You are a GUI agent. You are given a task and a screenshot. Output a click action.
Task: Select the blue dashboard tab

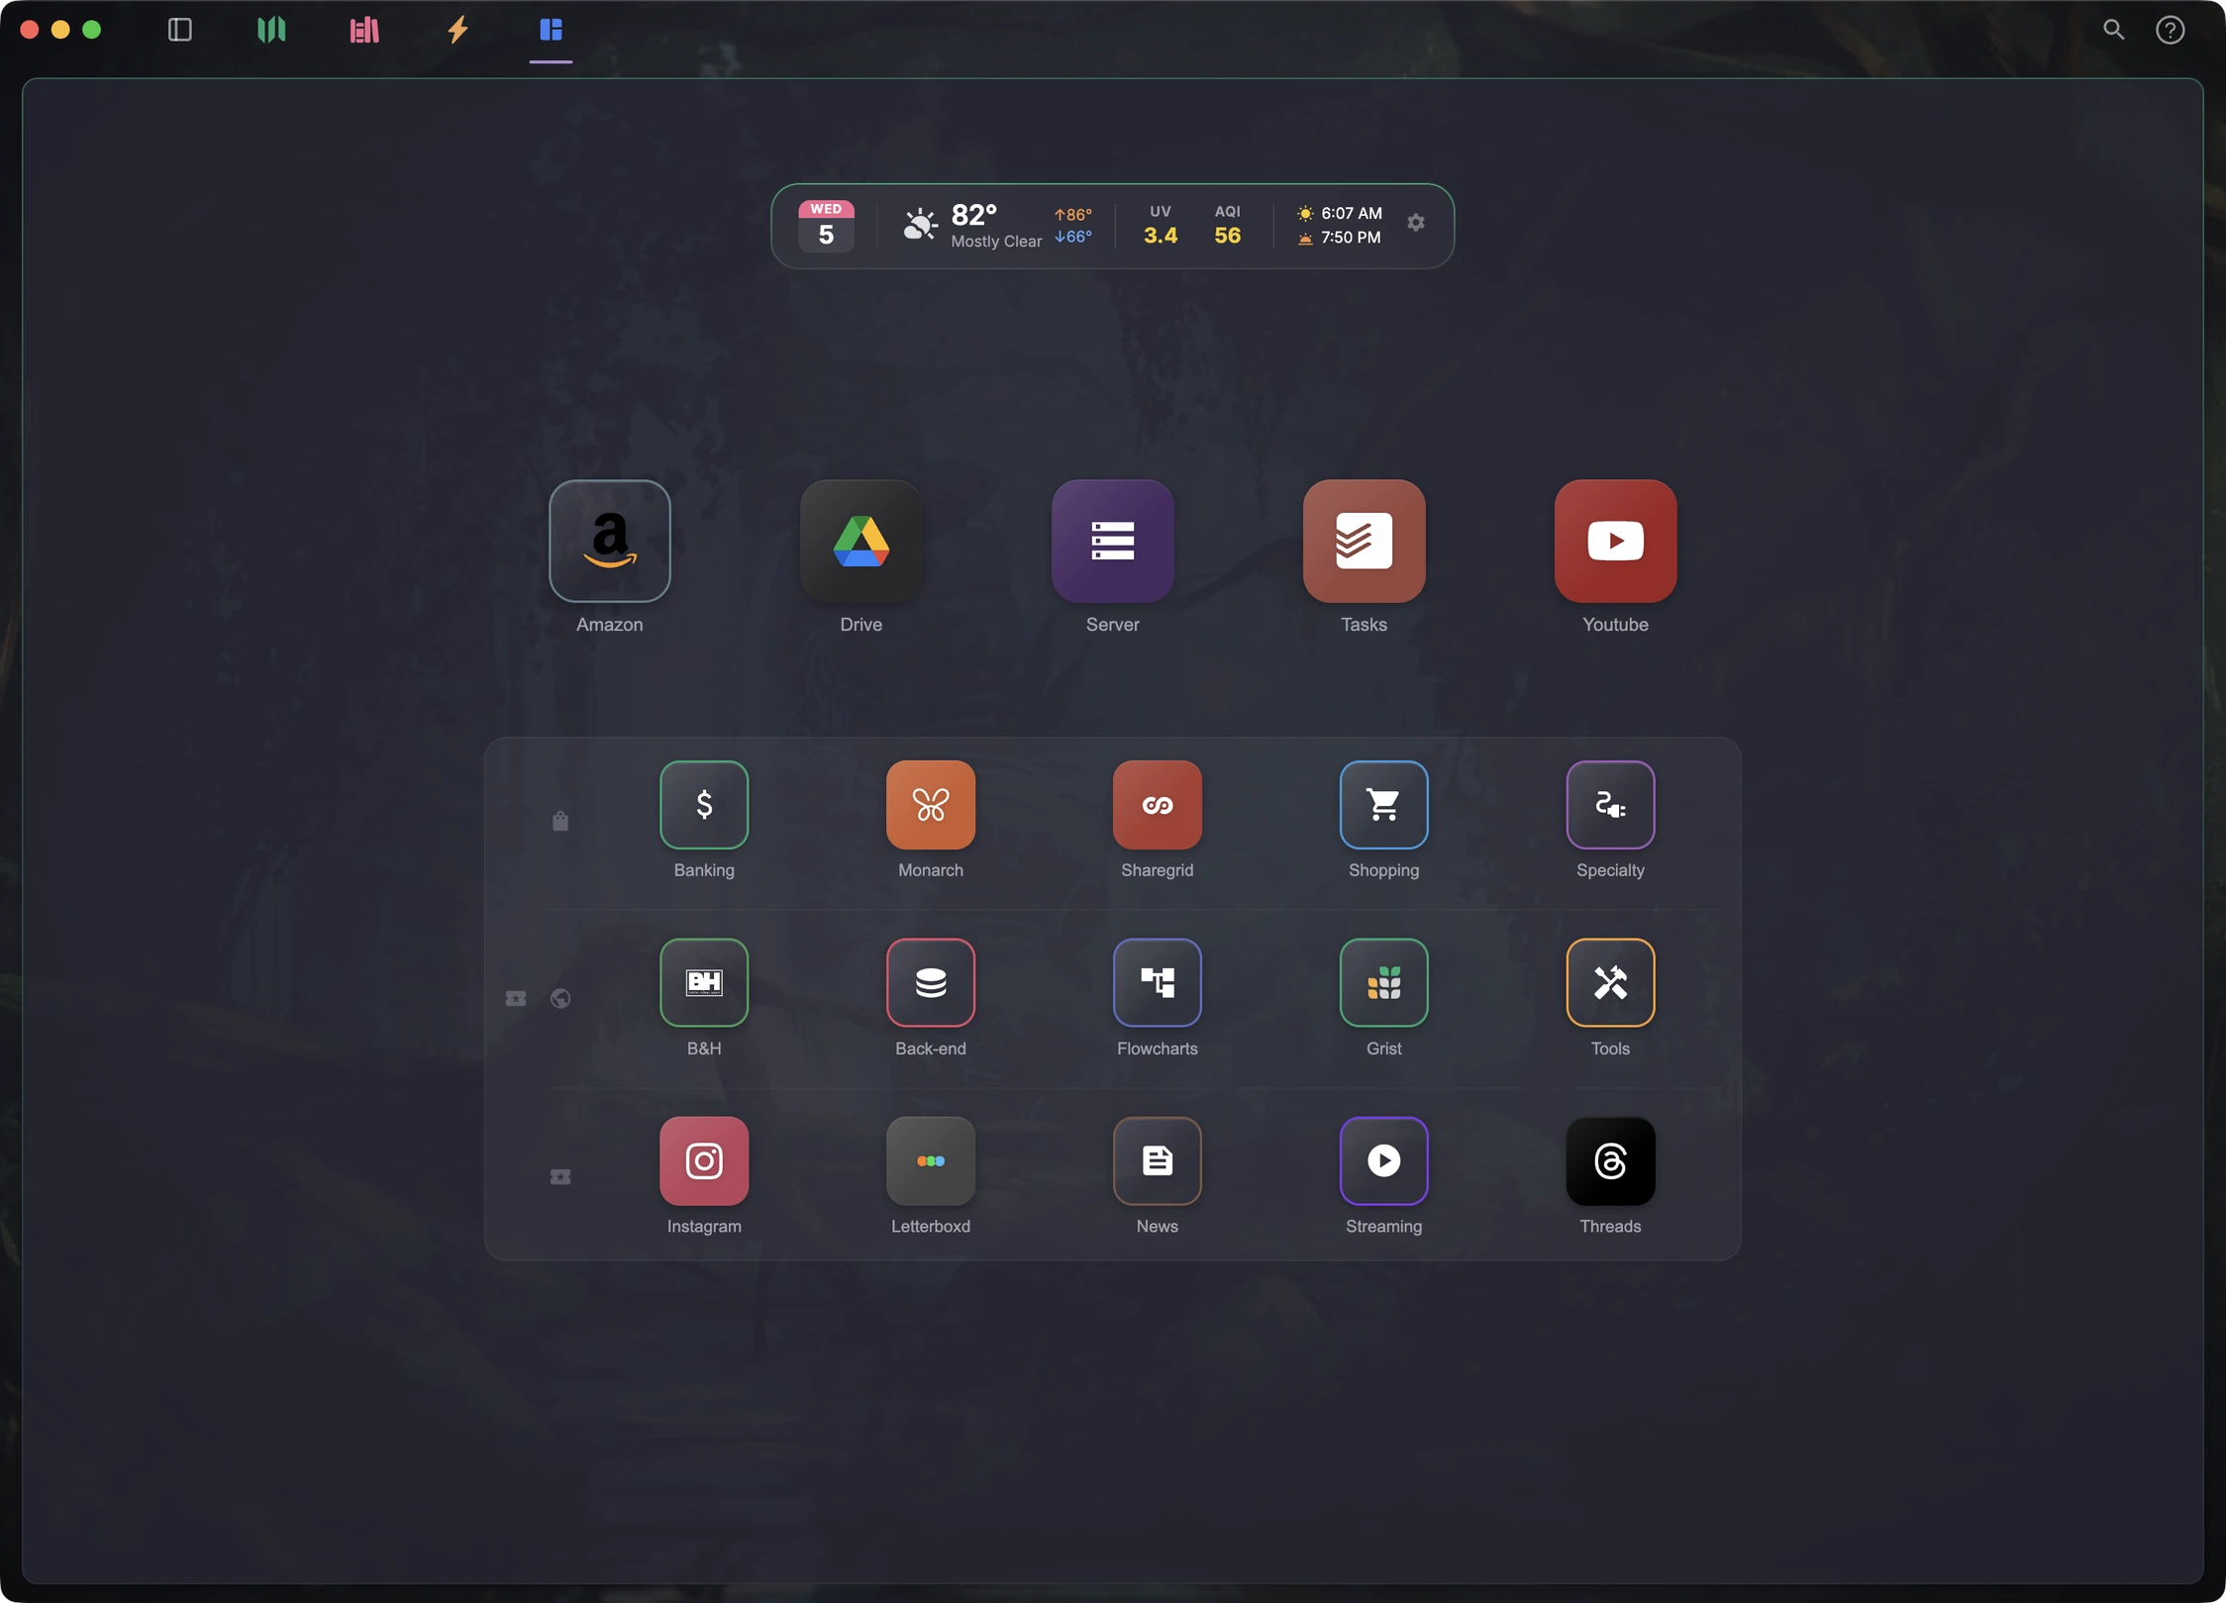(x=551, y=30)
